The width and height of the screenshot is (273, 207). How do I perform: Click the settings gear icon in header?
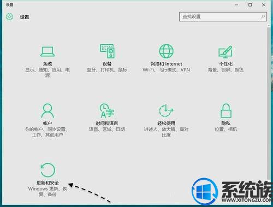pos(9,17)
